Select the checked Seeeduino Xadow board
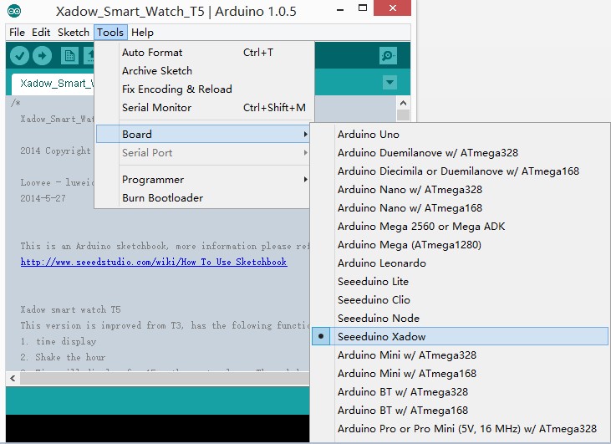The height and width of the screenshot is (444, 611). click(460, 336)
